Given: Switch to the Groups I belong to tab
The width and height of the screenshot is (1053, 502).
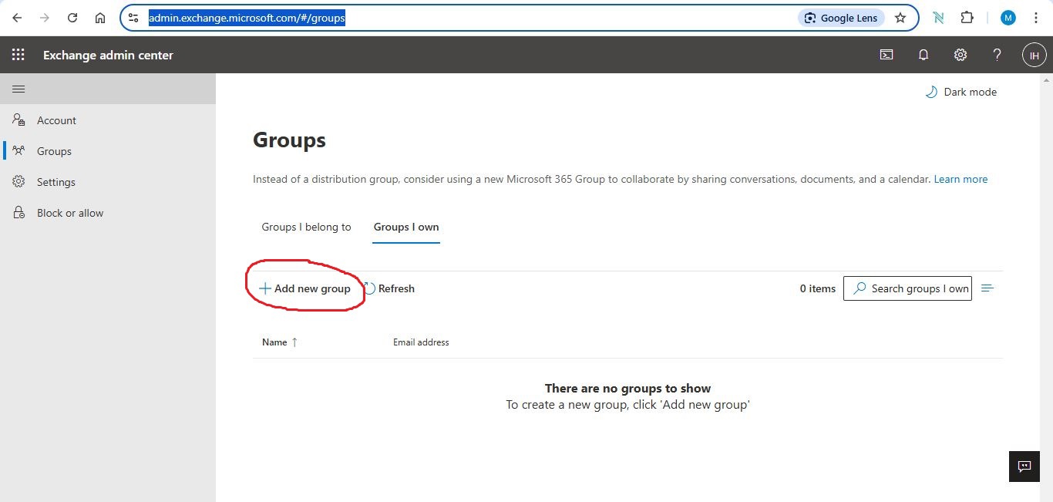Looking at the screenshot, I should point(306,227).
